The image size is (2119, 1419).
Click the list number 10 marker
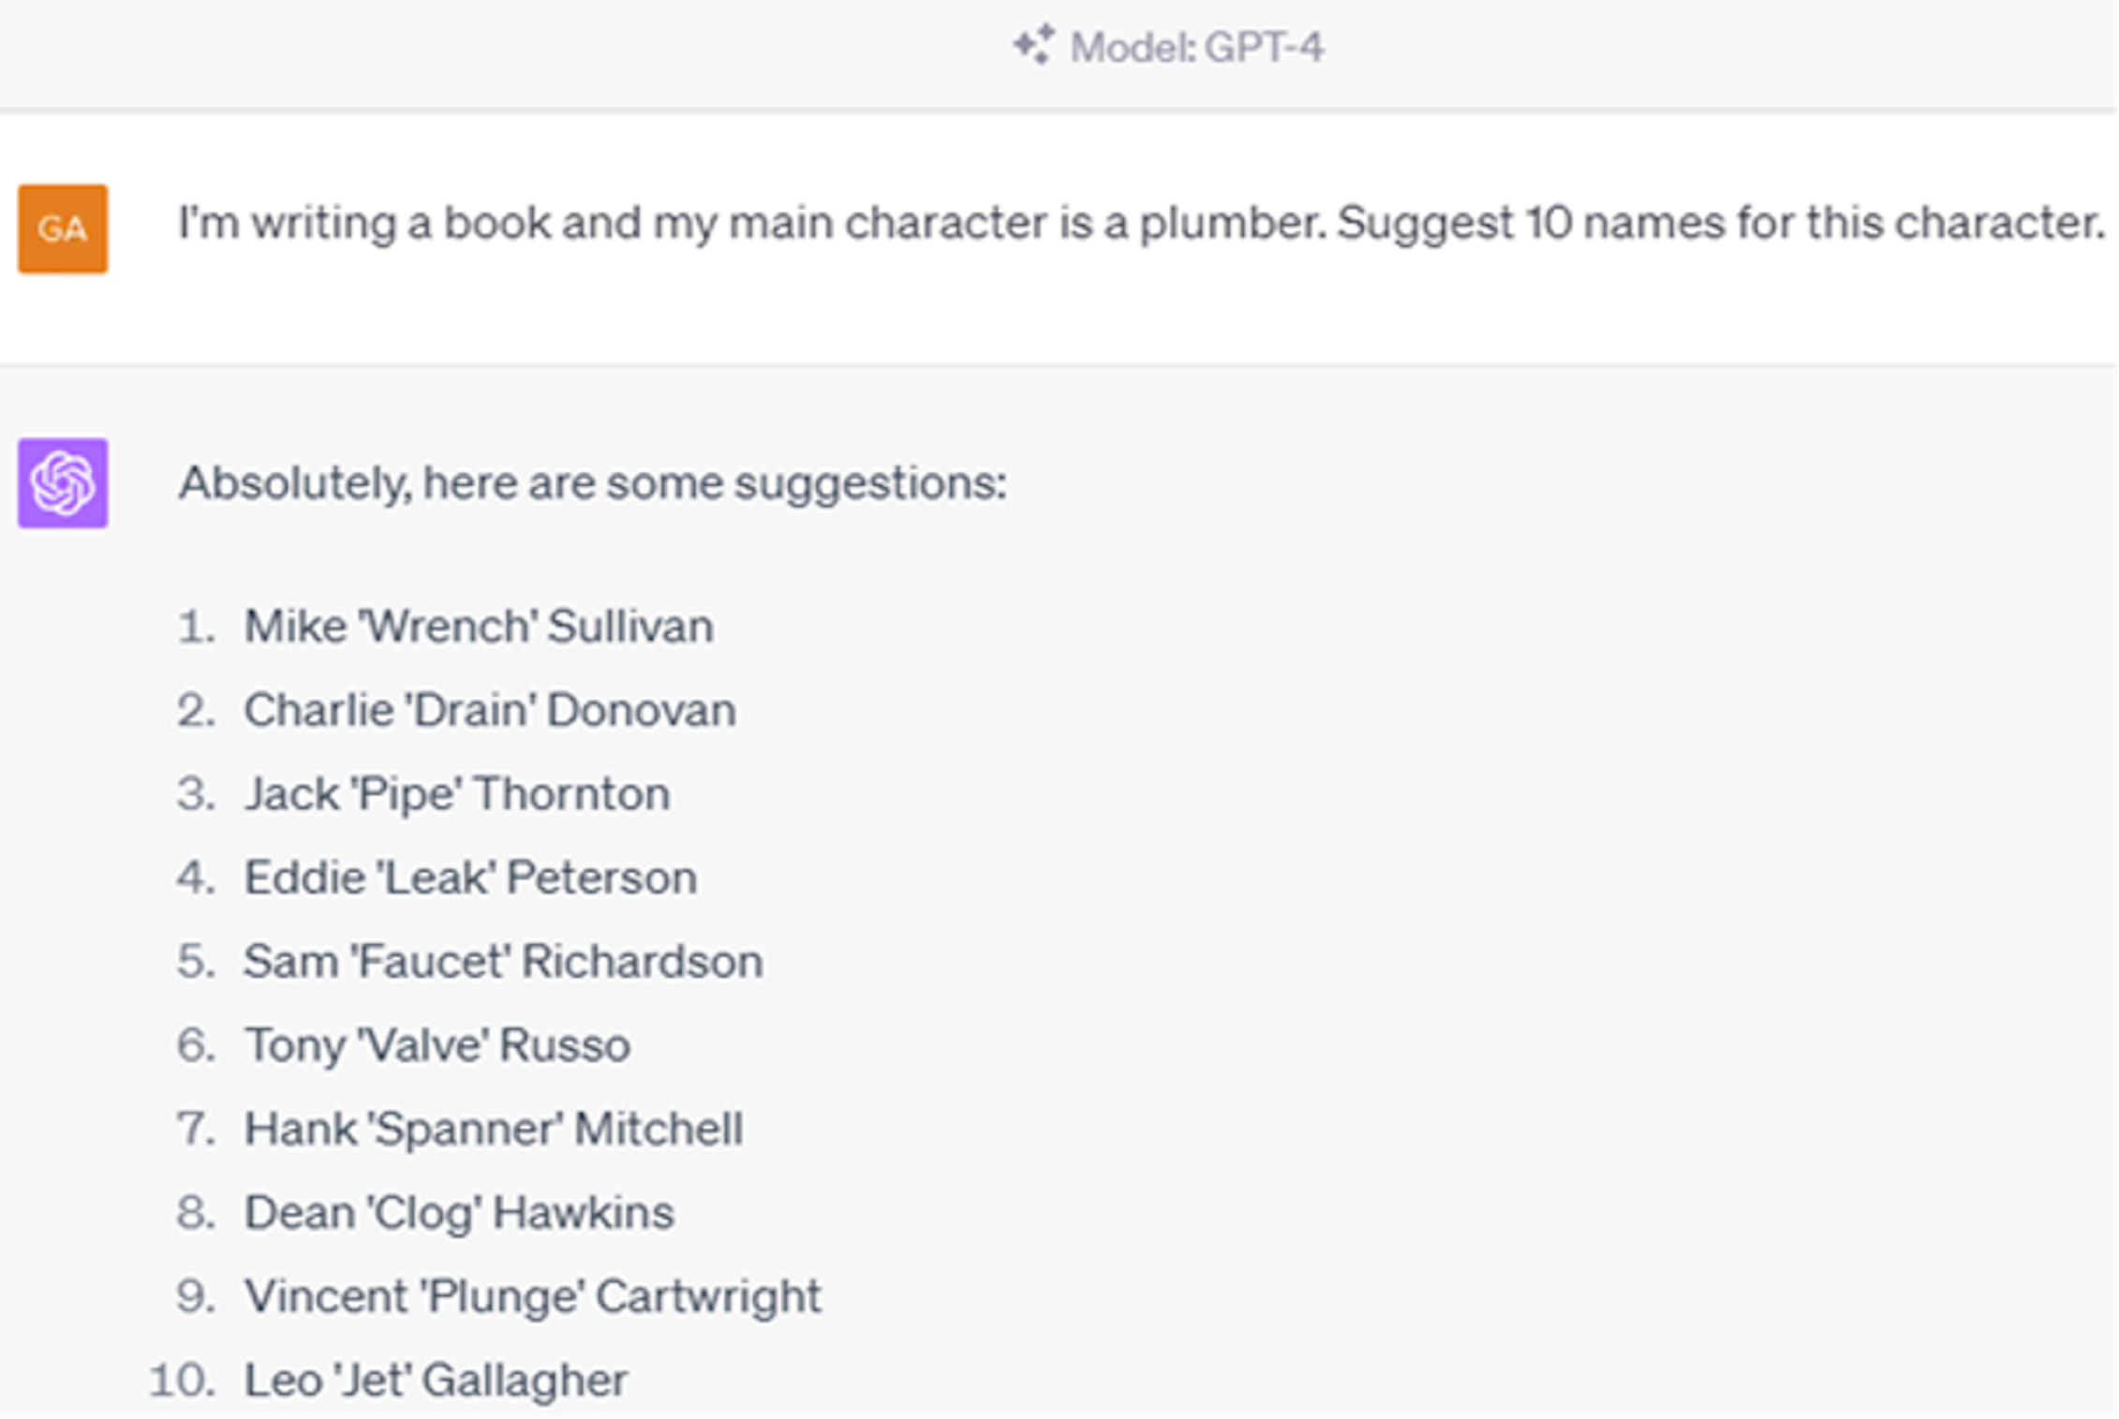click(182, 1380)
